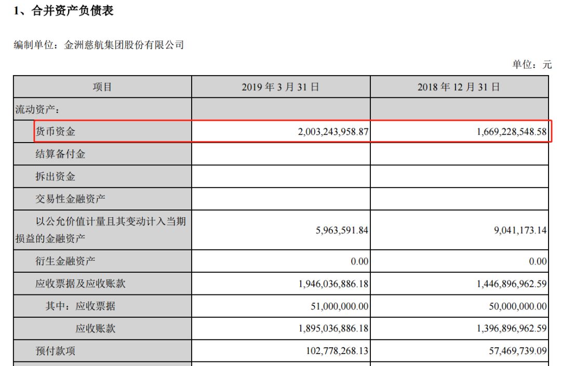The image size is (561, 366).
Task: Click the value 50,000,000.00
Action: click(518, 307)
